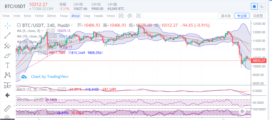Open chart settings hexagon icon

point(130,16)
